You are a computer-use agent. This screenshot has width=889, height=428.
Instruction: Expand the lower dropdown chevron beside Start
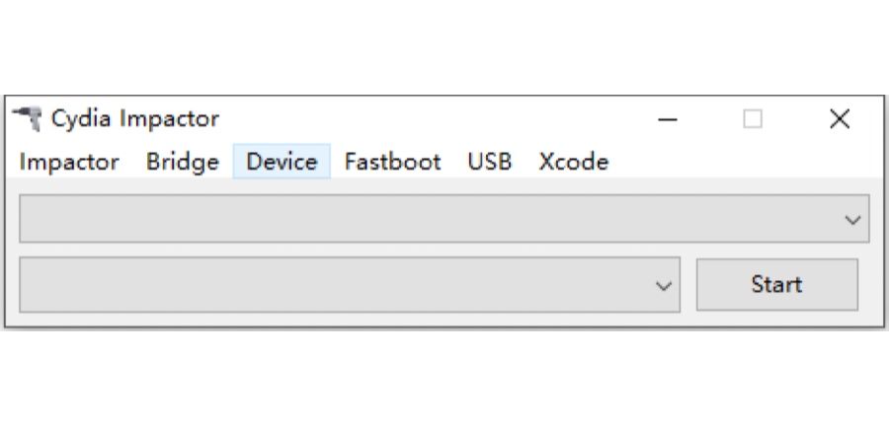[x=664, y=286]
